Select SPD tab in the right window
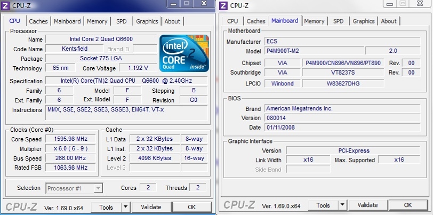Viewport: 433px width, 215px height. coord(338,21)
